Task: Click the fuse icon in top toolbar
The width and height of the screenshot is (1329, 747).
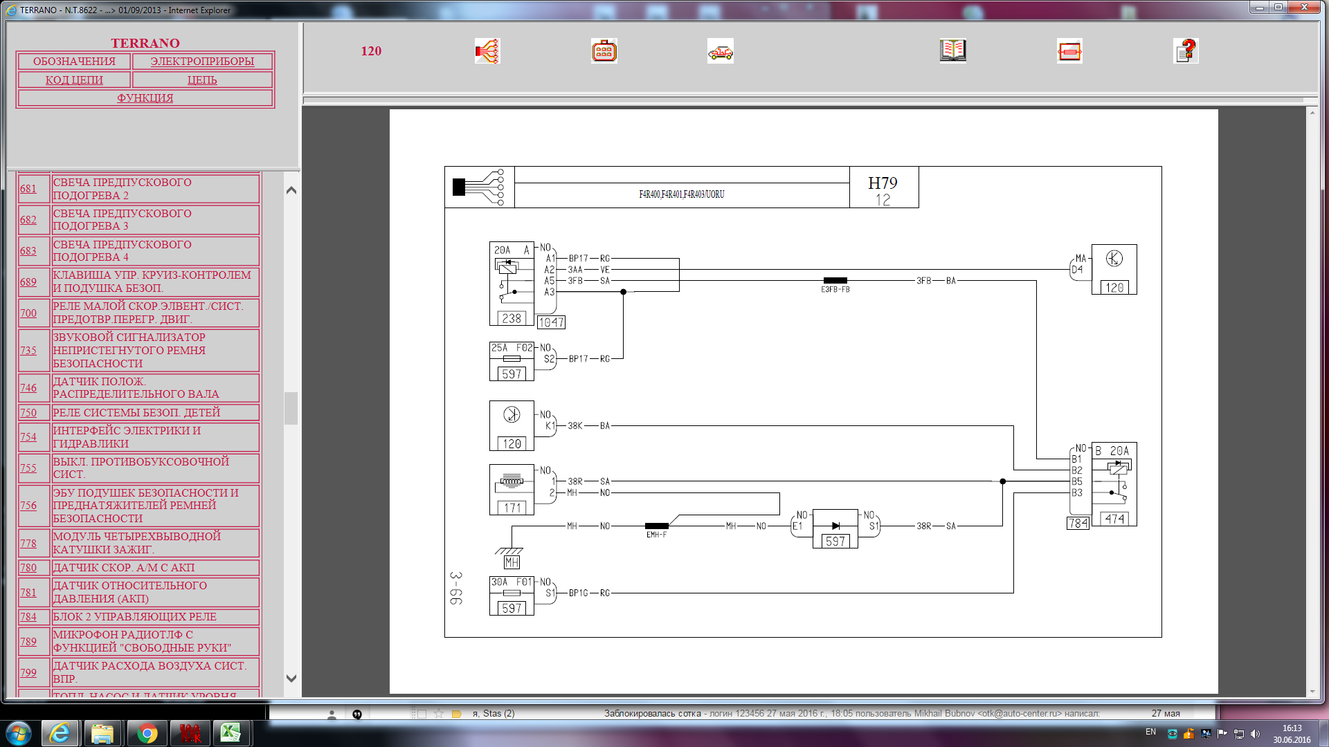Action: click(1069, 51)
